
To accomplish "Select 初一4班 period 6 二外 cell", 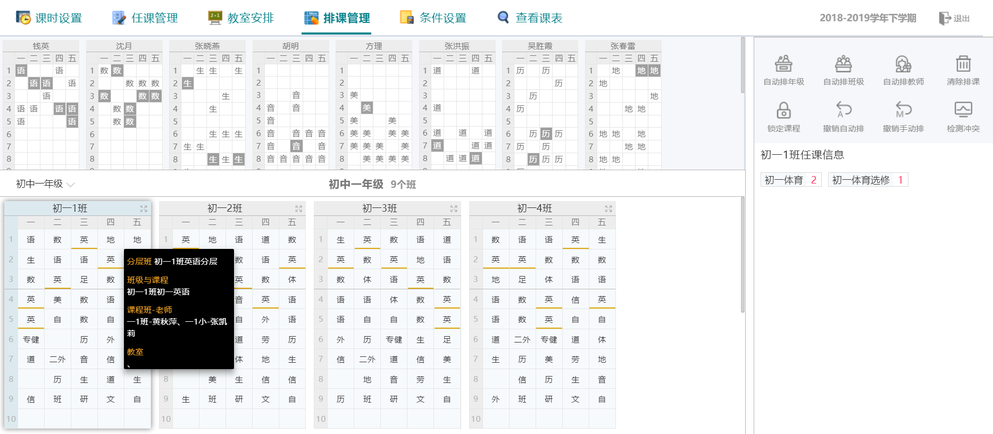I will pyautogui.click(x=522, y=339).
